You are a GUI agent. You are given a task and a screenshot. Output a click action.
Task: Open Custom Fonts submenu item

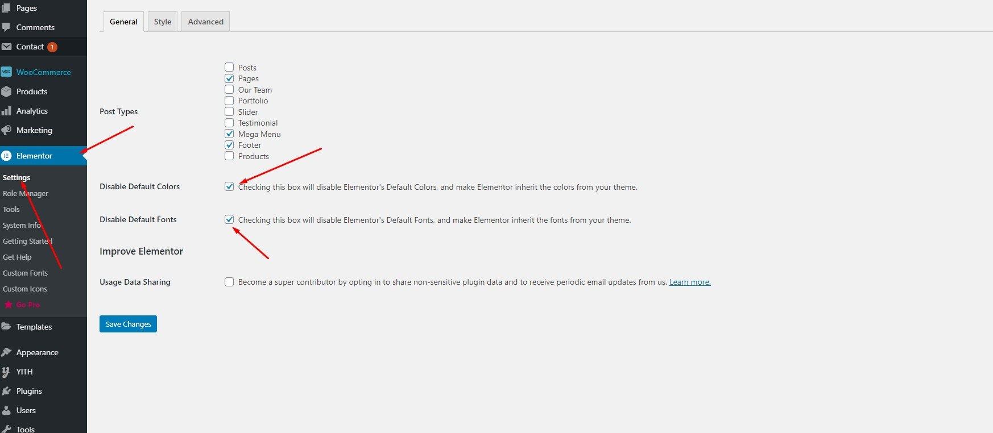pyautogui.click(x=25, y=273)
